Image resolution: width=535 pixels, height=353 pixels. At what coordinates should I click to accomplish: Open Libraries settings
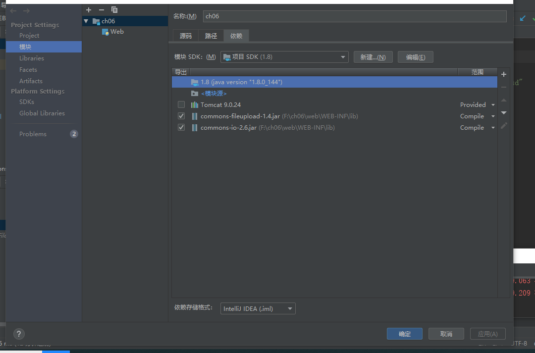click(x=31, y=58)
